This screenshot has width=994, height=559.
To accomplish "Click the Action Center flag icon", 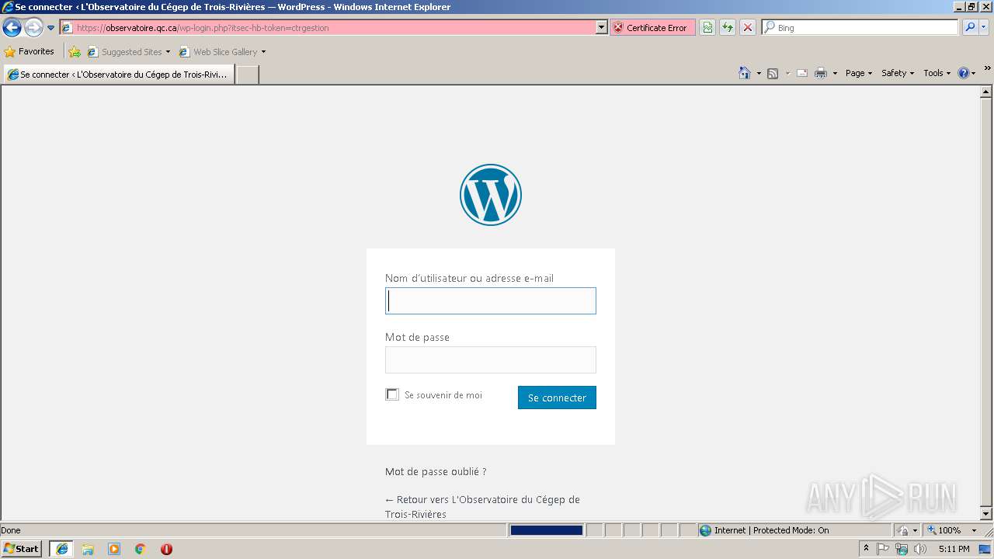I will point(883,549).
